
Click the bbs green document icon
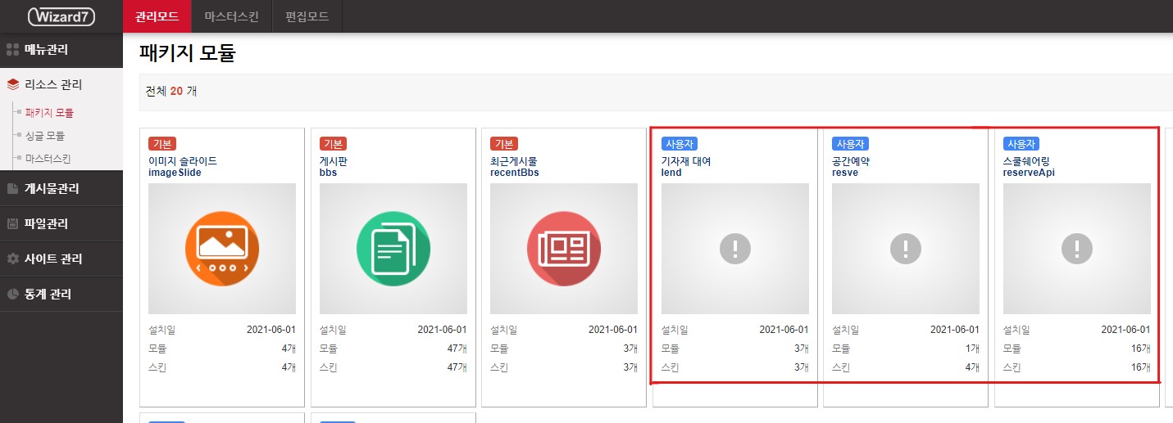tap(393, 249)
